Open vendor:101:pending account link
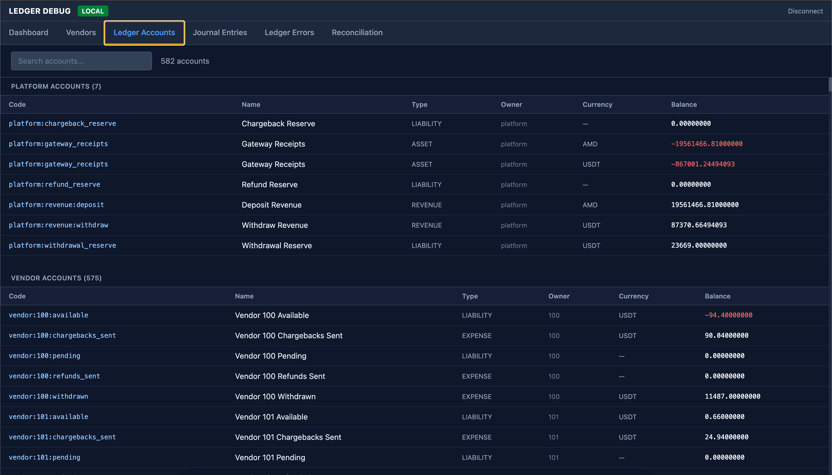The height and width of the screenshot is (475, 832). point(45,457)
